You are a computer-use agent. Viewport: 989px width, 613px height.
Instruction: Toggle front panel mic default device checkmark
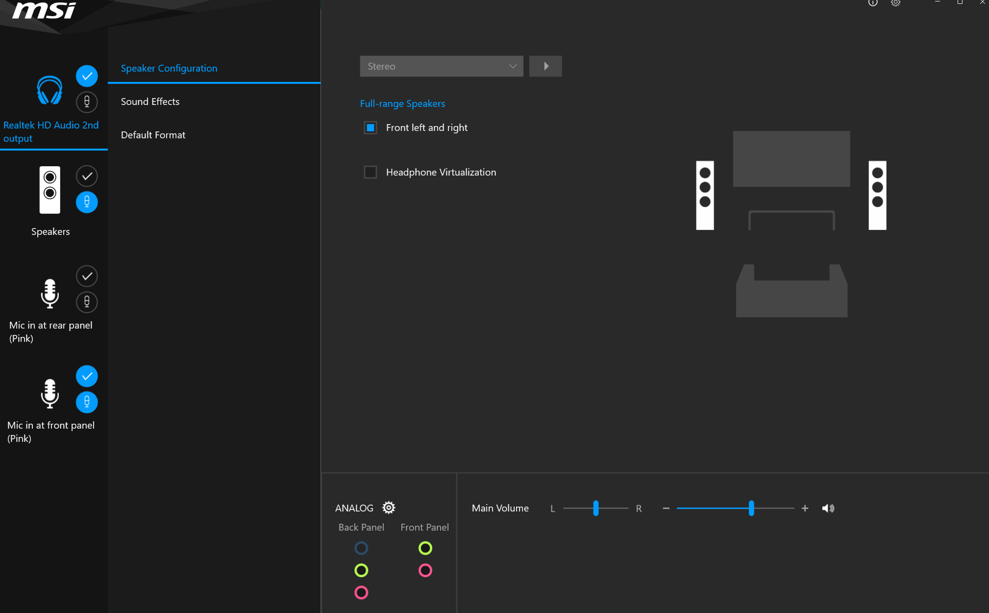coord(87,376)
